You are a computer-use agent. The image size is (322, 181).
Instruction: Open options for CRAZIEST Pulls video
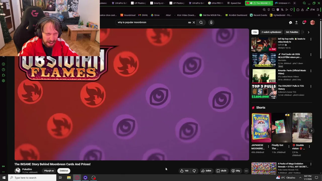[311, 86]
